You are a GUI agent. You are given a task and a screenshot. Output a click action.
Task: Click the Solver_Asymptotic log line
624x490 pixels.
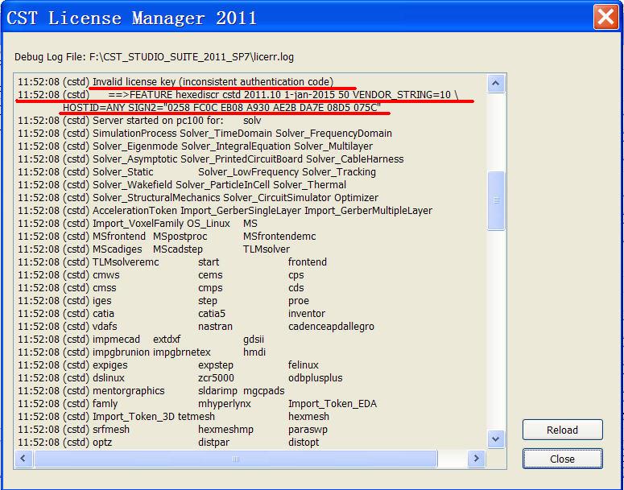tap(211, 159)
